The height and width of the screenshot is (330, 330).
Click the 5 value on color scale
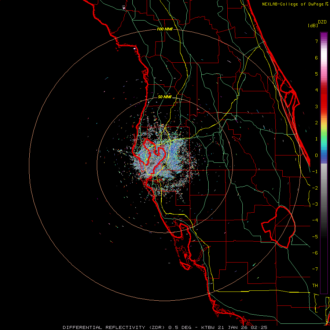click(316, 74)
